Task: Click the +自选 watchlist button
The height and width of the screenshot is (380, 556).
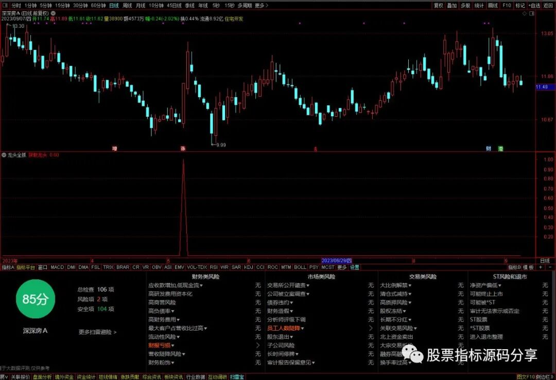Action: point(534,5)
